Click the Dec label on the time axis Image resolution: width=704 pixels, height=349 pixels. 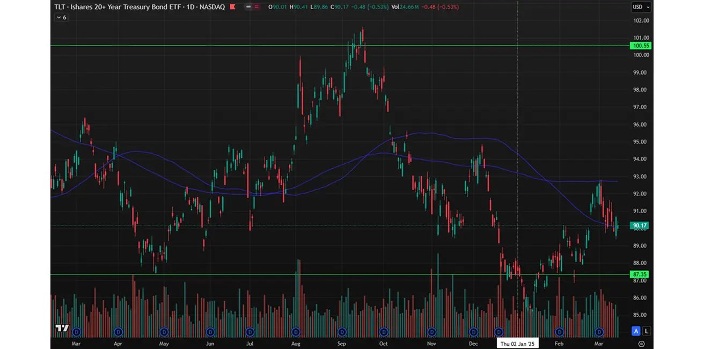tap(473, 343)
